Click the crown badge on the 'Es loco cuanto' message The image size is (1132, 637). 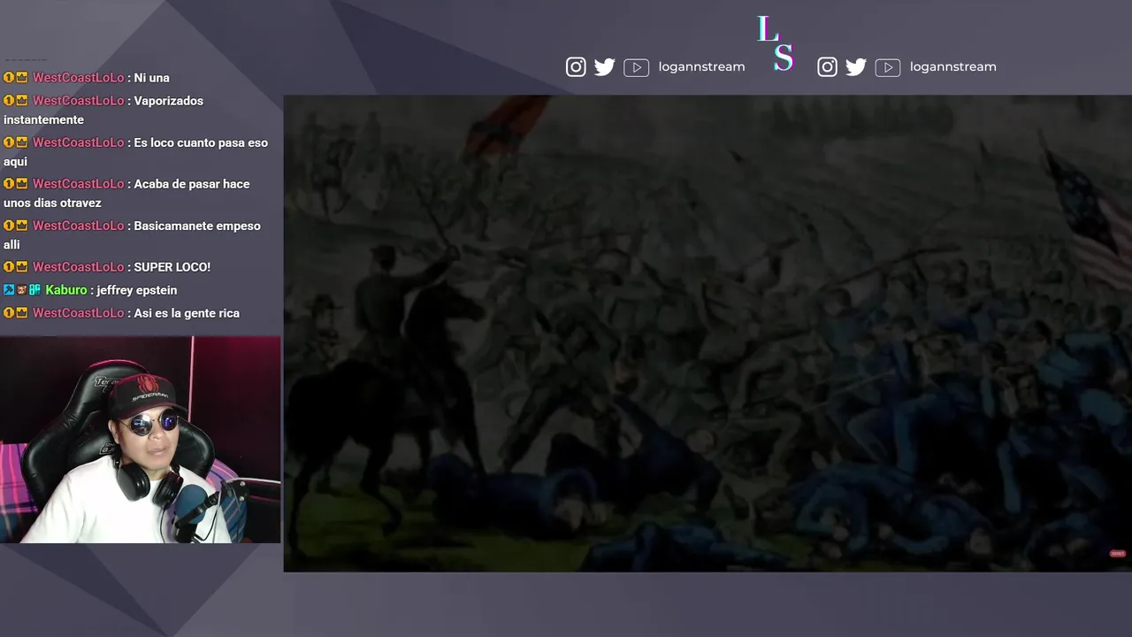(x=22, y=142)
